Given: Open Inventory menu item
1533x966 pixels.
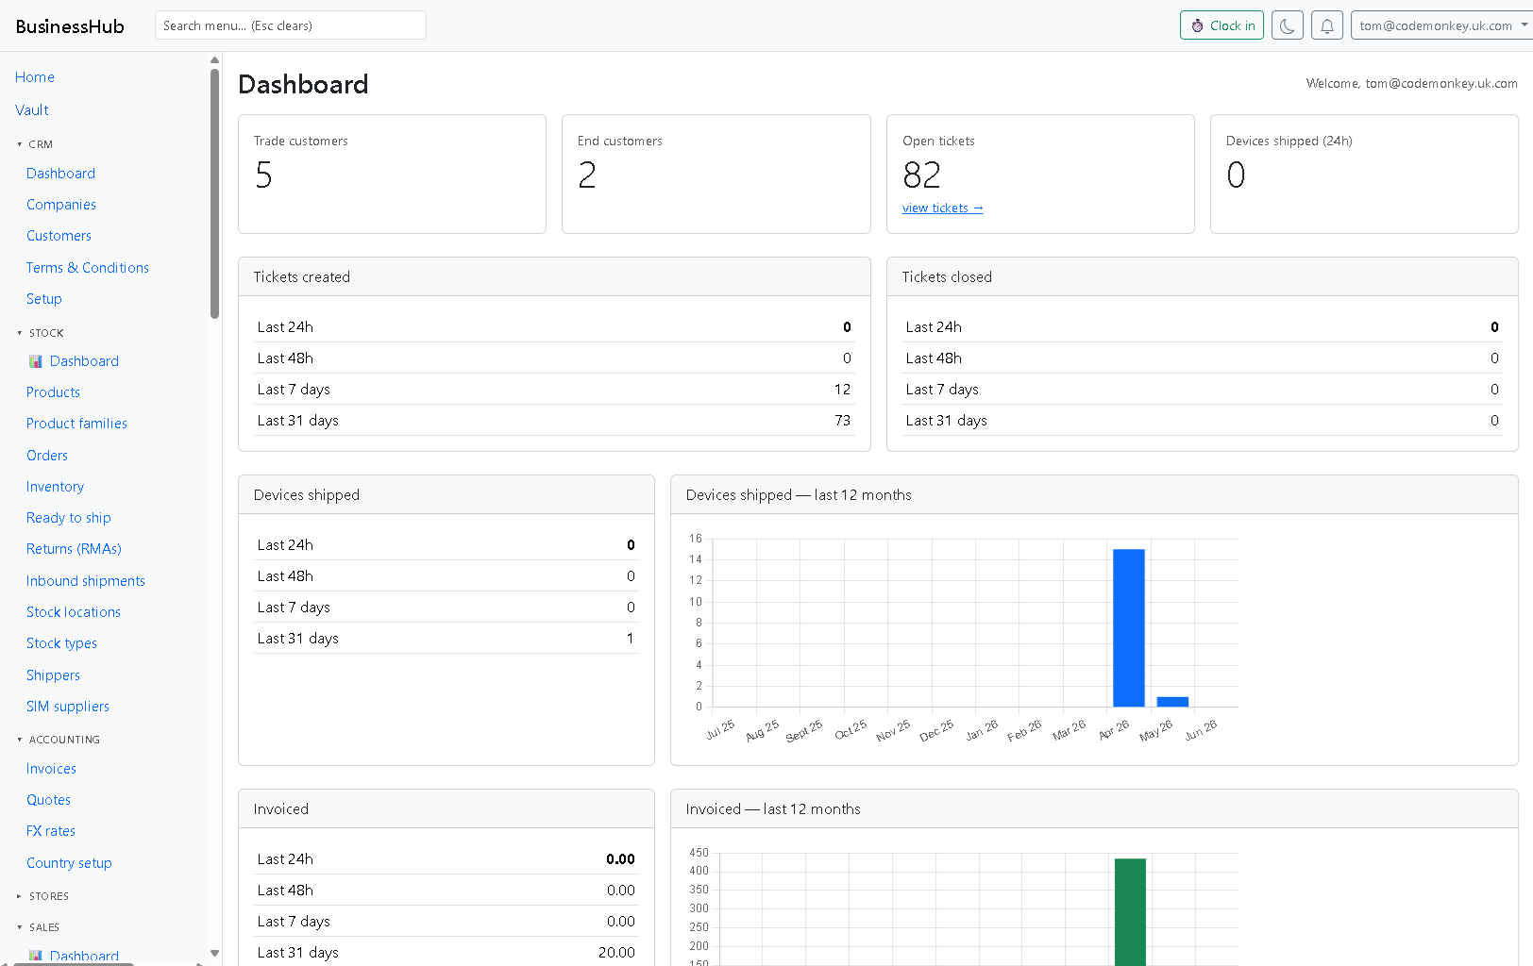Looking at the screenshot, I should [55, 487].
